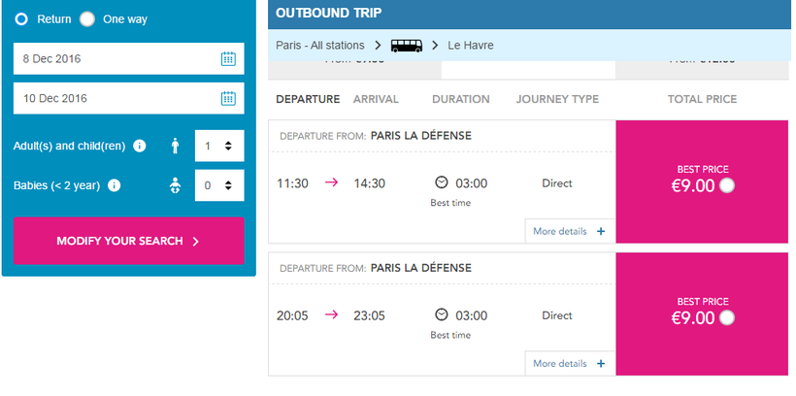Open calendar icon for 10 Dec 2016
Screen dimensions: 796x396
coord(228,98)
